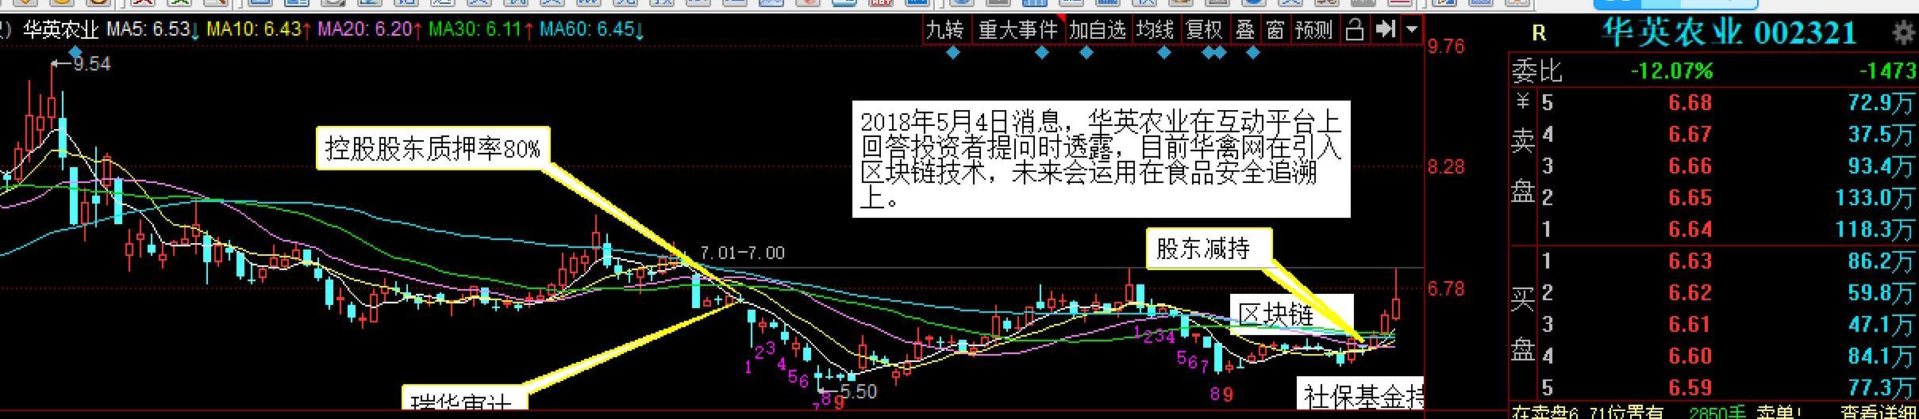
Task: Toggle the 预测 forecast button
Action: click(1313, 30)
